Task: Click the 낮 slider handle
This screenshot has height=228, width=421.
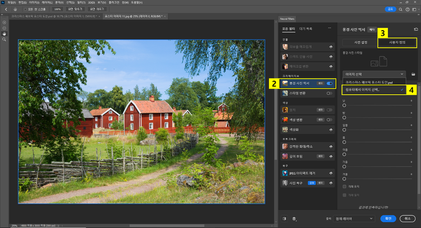Action: point(344,105)
